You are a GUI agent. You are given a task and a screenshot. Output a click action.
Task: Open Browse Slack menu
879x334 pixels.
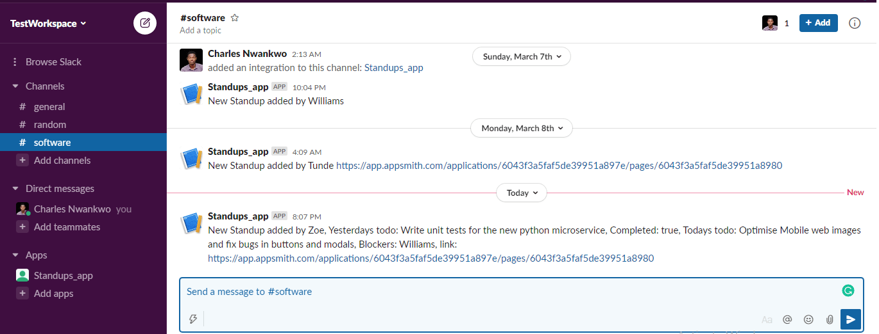pos(53,62)
